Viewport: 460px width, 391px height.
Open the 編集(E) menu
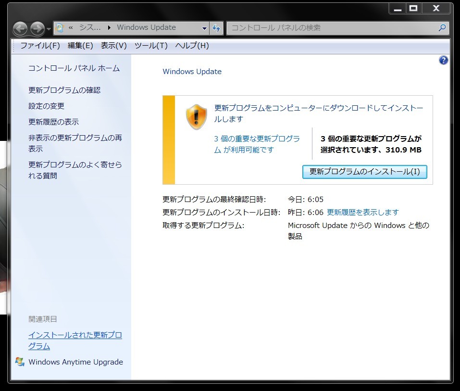(x=80, y=46)
